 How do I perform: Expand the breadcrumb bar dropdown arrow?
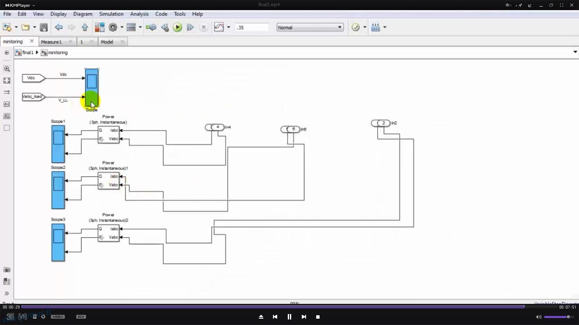tap(575, 52)
